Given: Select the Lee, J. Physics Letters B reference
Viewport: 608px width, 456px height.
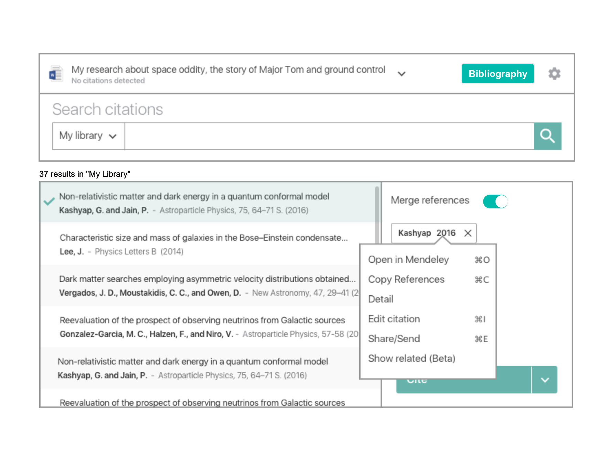Looking at the screenshot, I should coord(203,245).
